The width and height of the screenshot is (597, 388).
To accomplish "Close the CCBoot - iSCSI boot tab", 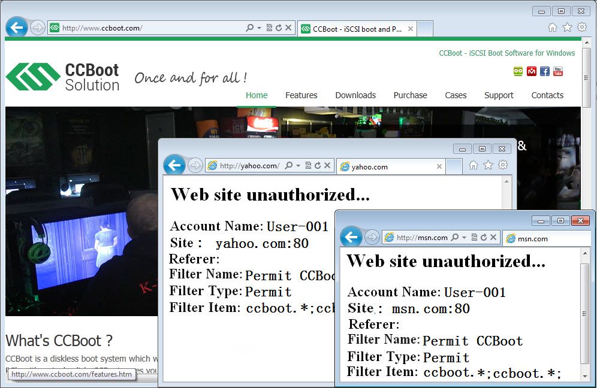I will pos(411,29).
